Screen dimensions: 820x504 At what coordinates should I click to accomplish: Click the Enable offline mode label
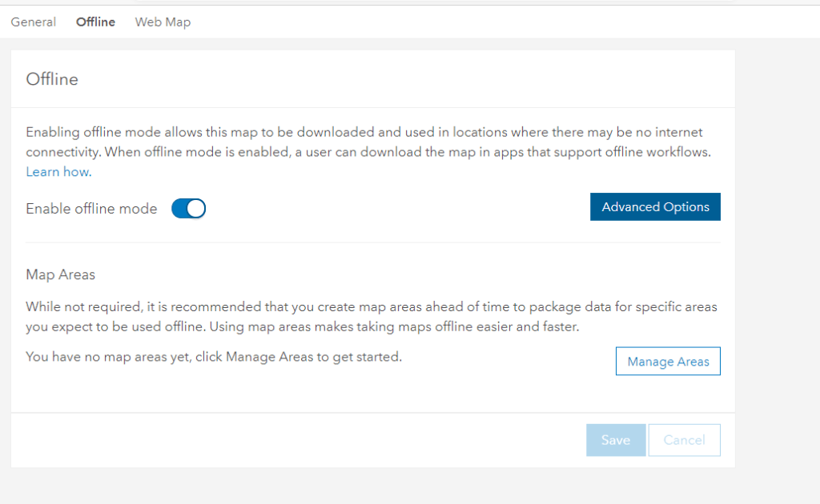[x=91, y=209]
